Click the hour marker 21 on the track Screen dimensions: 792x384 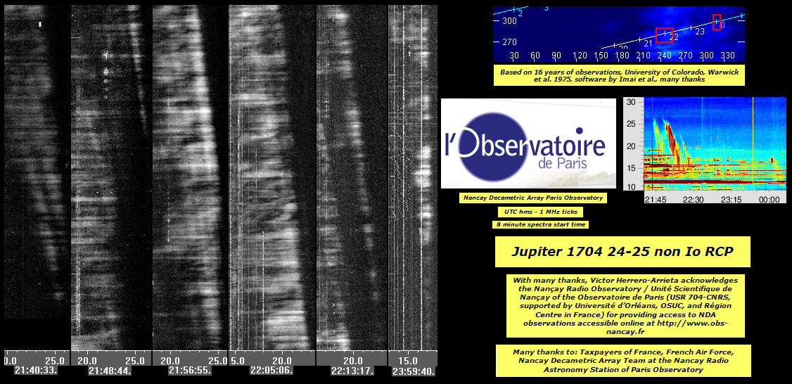[648, 44]
